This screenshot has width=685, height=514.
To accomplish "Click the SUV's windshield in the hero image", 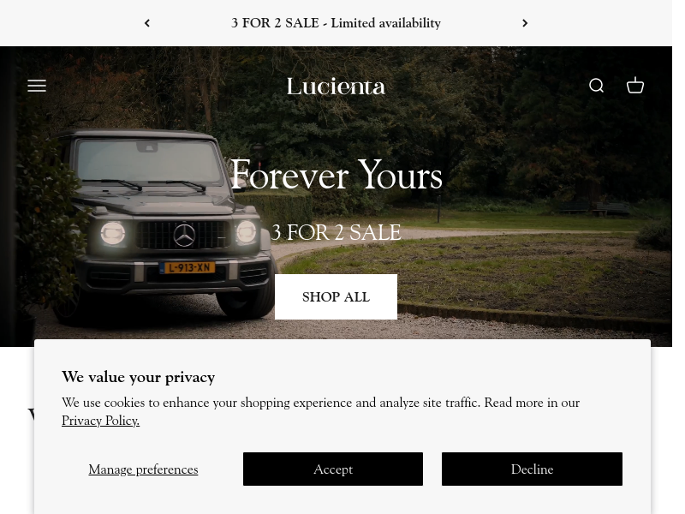I will (148, 161).
